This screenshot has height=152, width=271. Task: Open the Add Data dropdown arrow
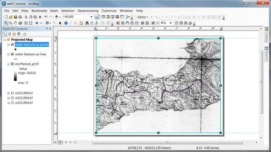click(x=60, y=17)
